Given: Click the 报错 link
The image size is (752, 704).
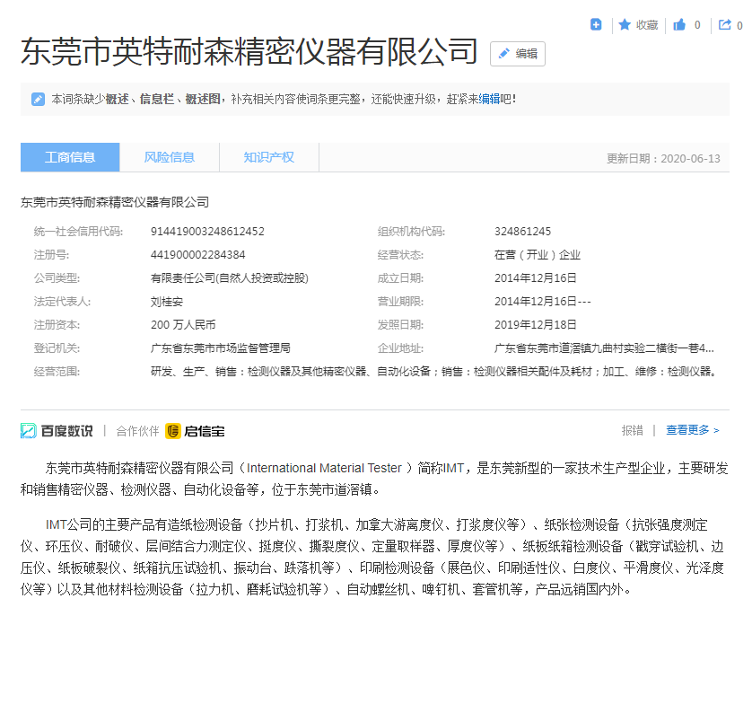Looking at the screenshot, I should click(x=632, y=431).
